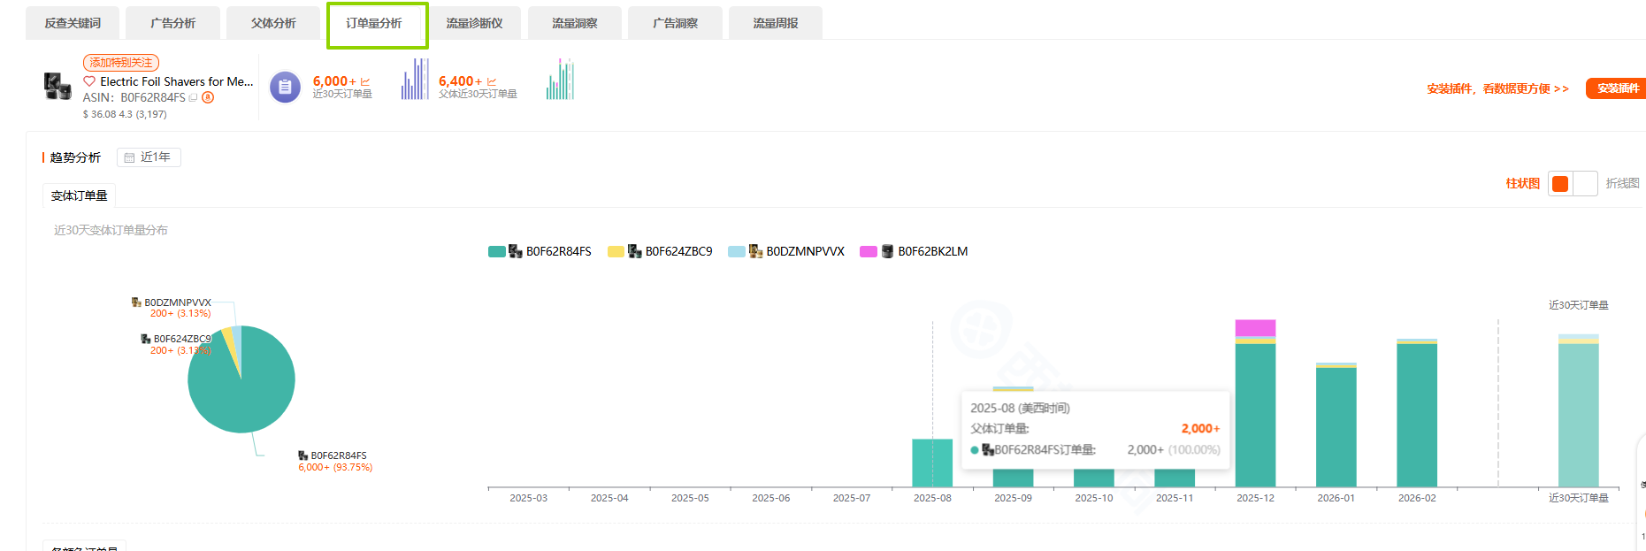This screenshot has height=551, width=1646.
Task: Switch the chart toggle to 折线图 line mode
Action: [x=1585, y=183]
